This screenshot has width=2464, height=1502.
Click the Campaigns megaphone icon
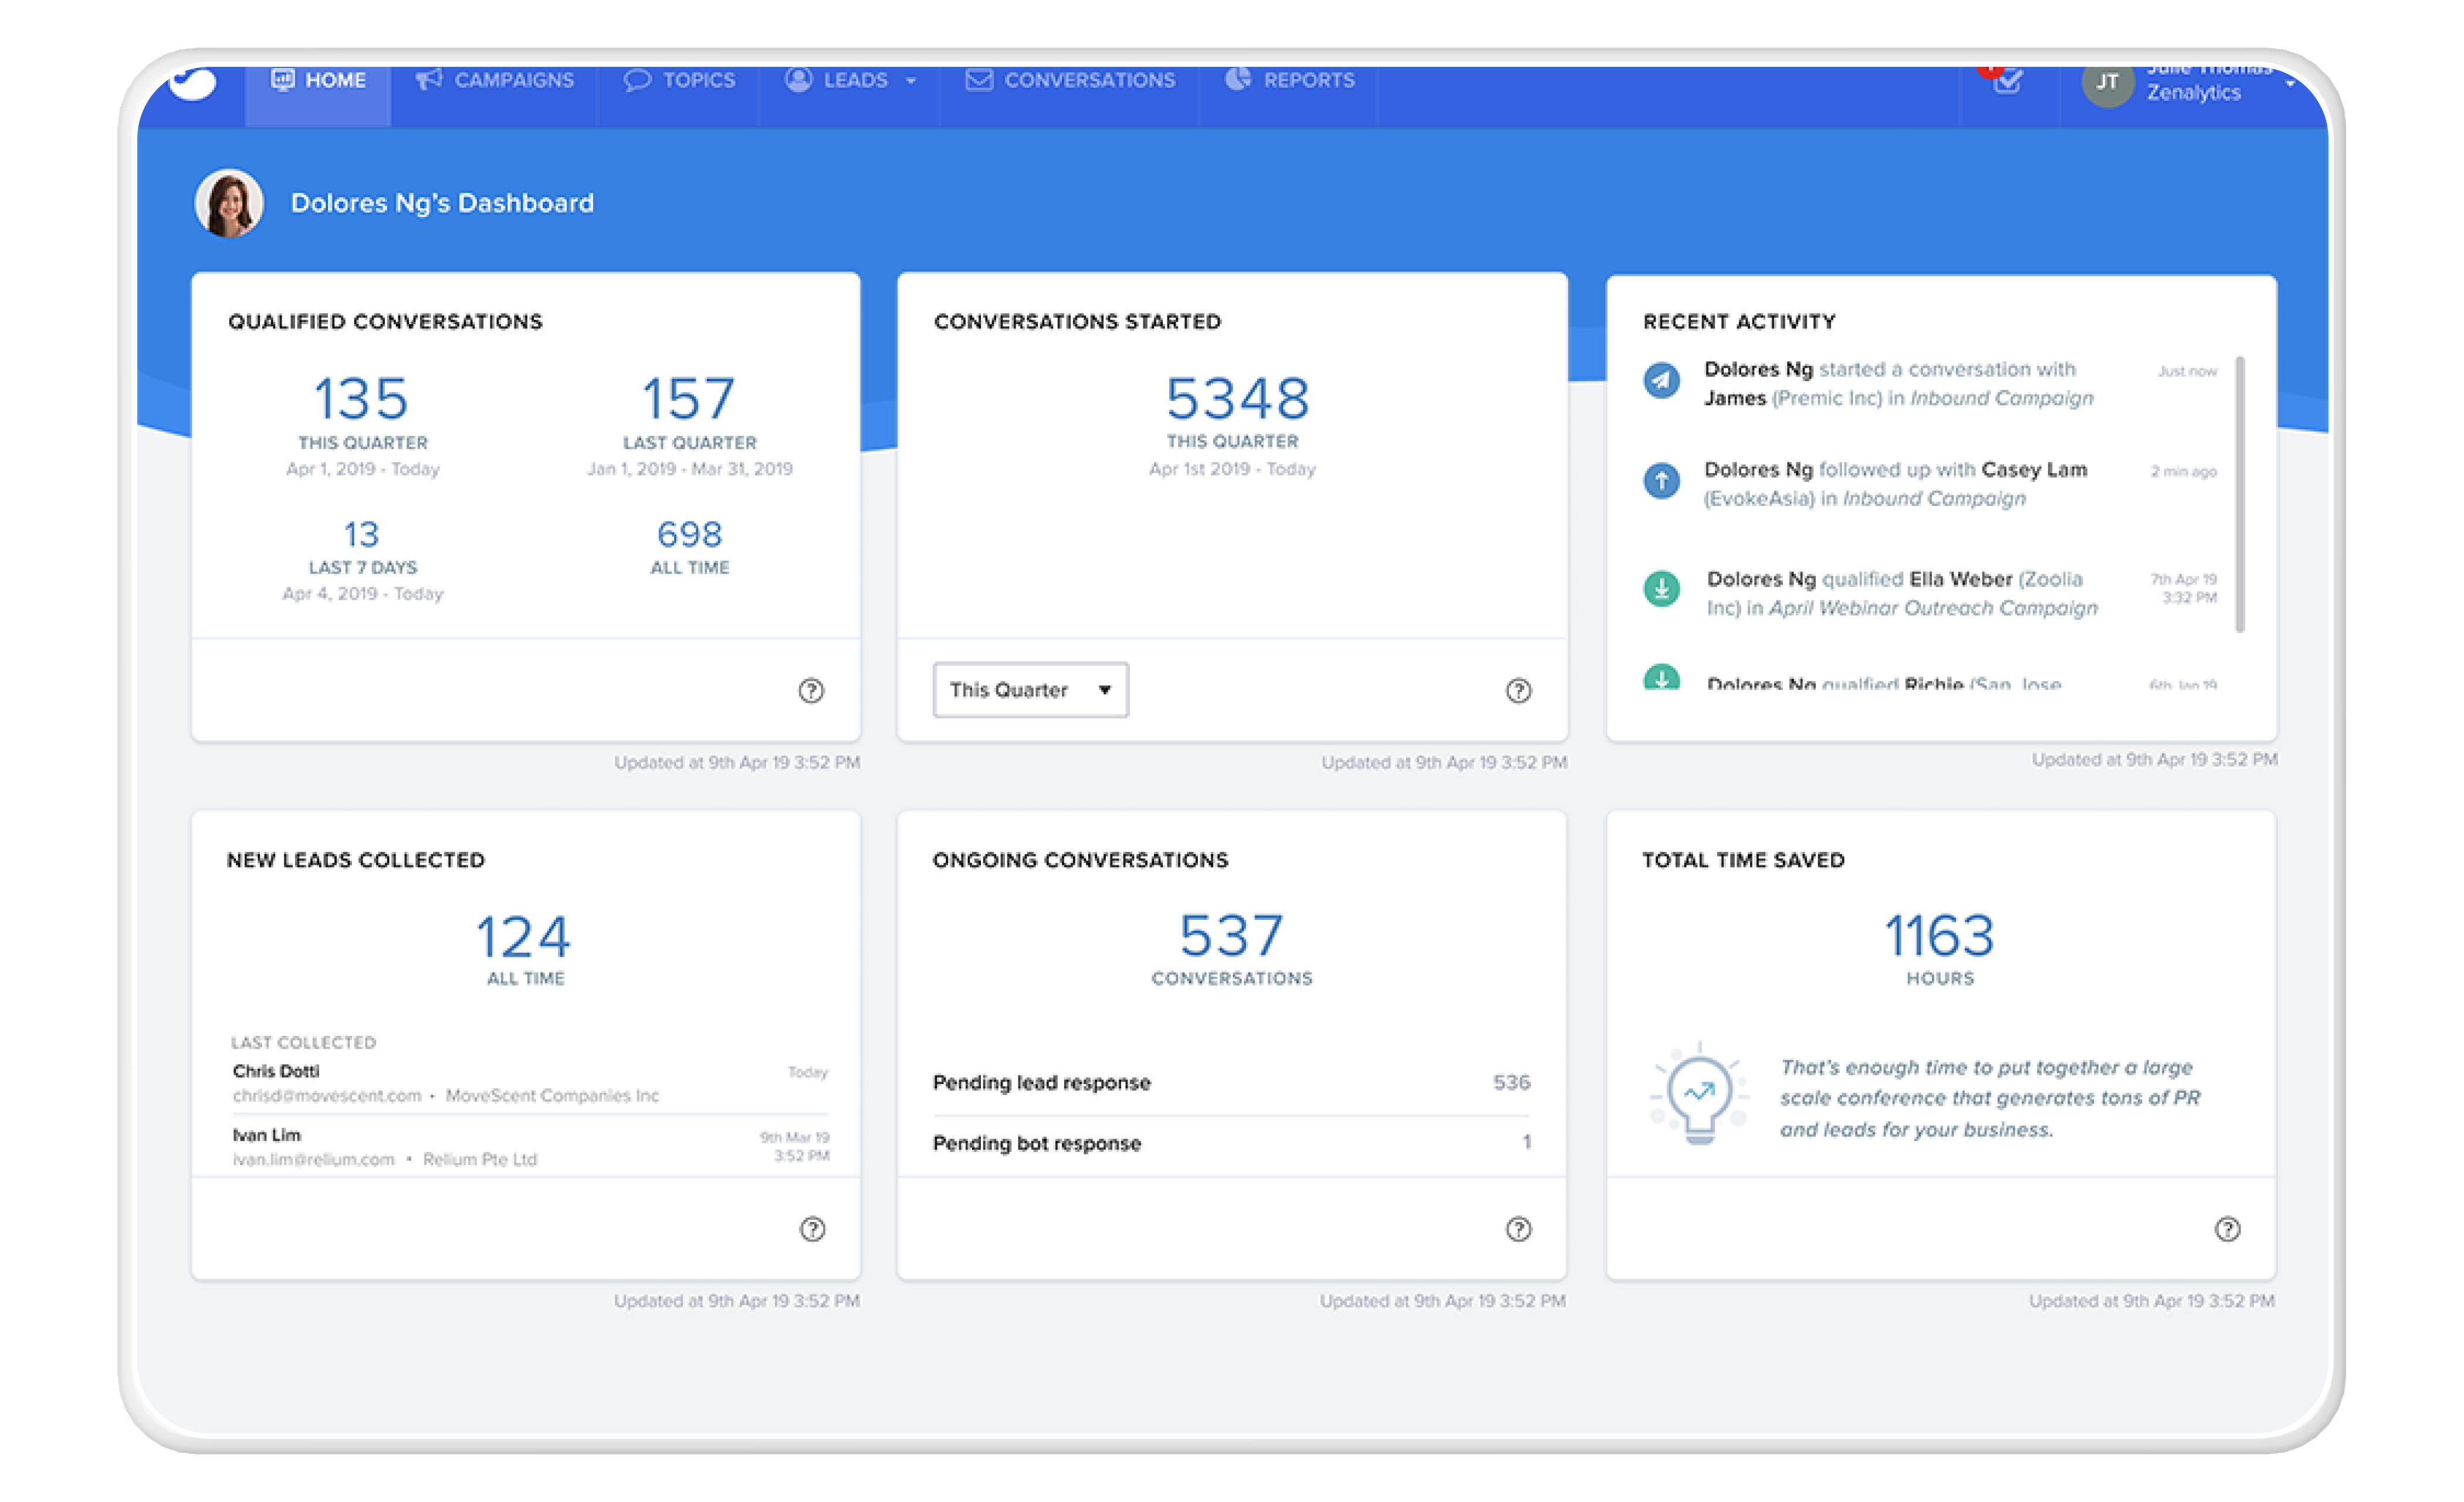(429, 79)
